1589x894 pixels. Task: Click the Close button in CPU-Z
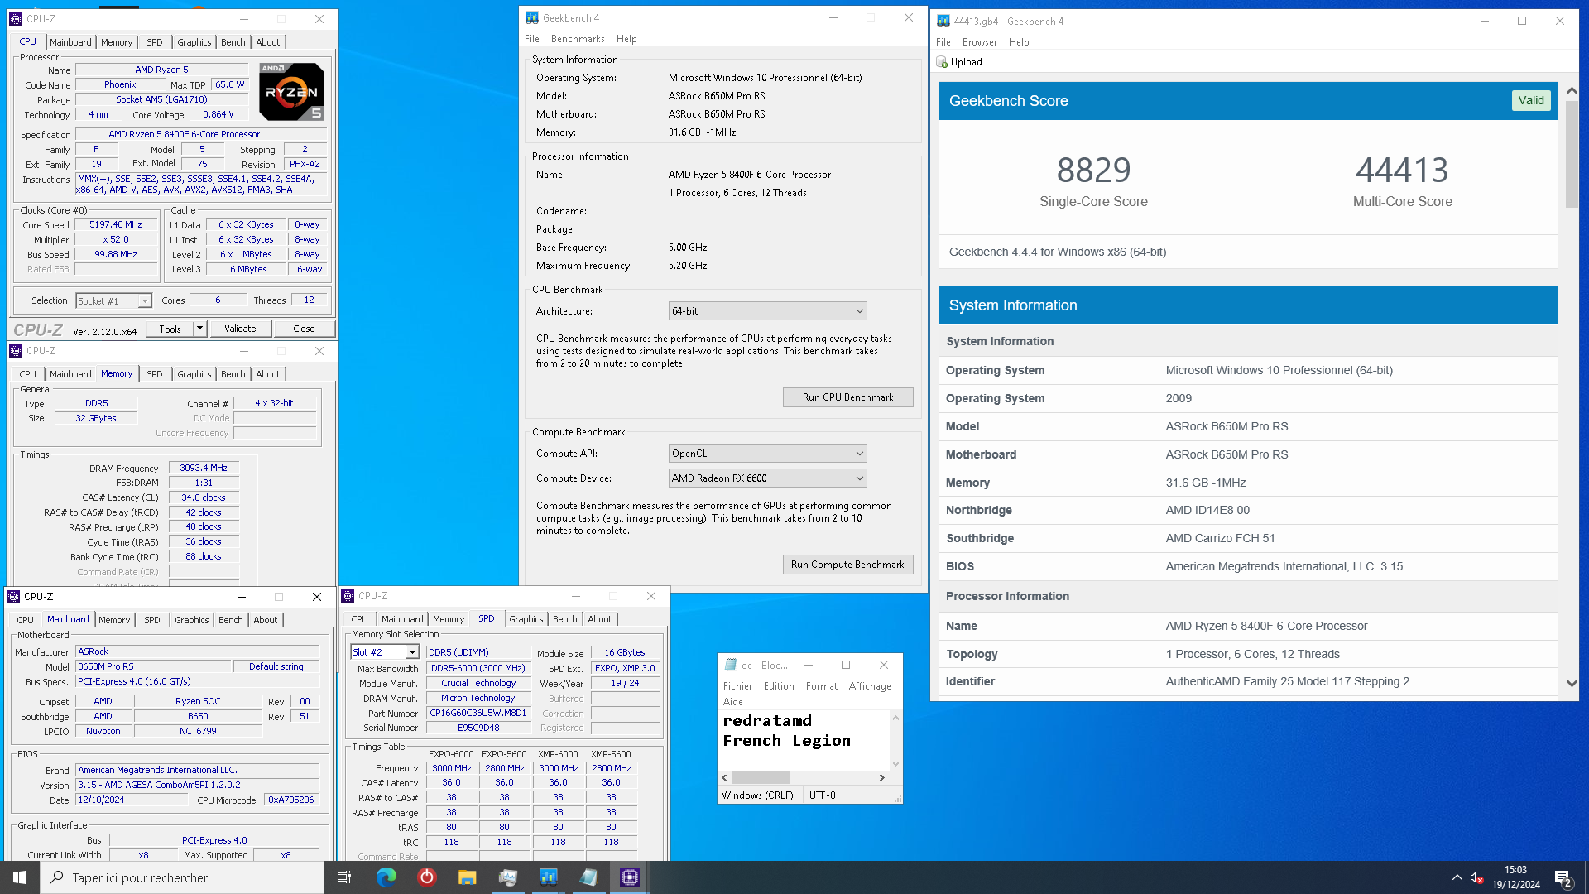pos(304,329)
